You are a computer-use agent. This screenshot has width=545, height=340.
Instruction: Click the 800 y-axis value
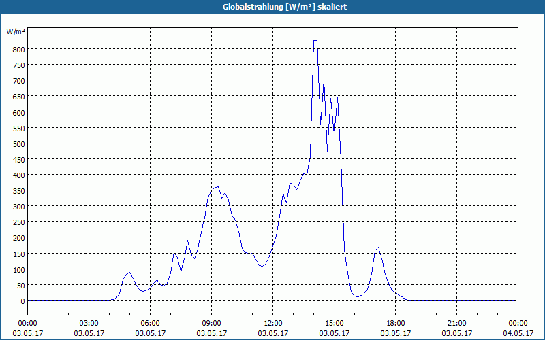click(19, 49)
